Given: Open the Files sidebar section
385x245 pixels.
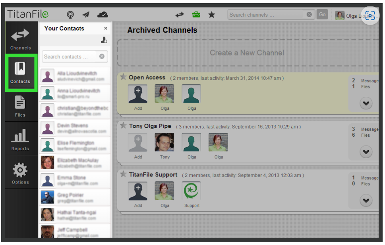Looking at the screenshot, I should click(x=21, y=107).
